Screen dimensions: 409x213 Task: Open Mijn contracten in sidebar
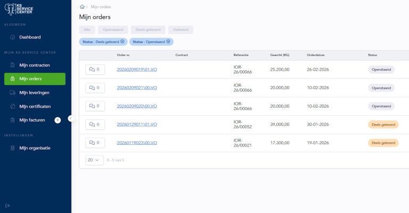point(35,65)
